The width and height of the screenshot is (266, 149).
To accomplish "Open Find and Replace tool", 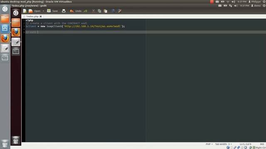I will point(120,11).
